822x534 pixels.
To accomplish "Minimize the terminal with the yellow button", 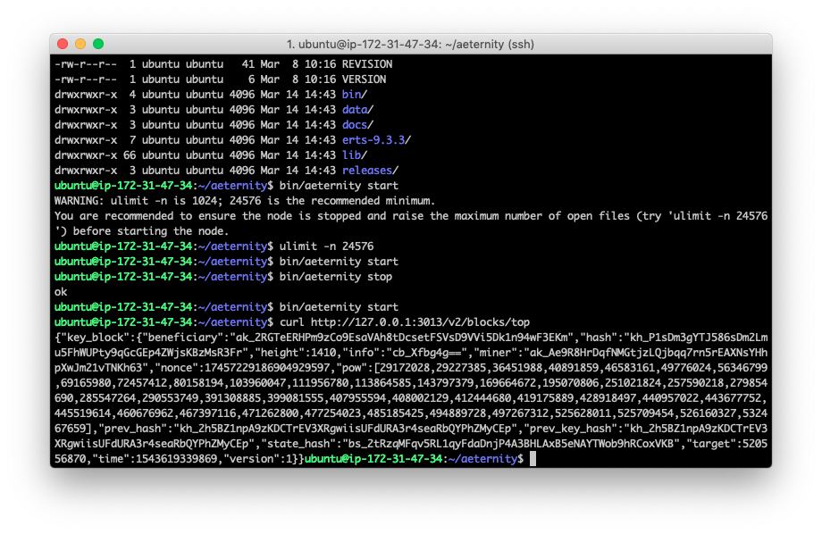I will (x=80, y=44).
